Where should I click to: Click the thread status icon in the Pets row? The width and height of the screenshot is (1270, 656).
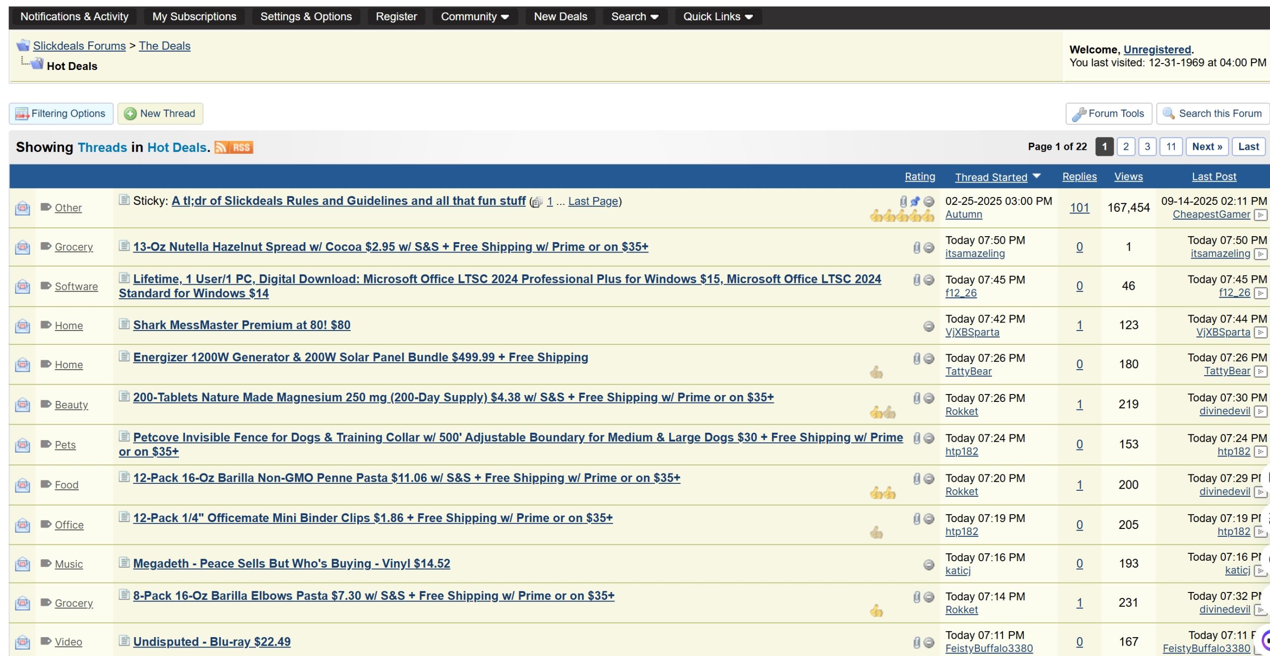[22, 445]
